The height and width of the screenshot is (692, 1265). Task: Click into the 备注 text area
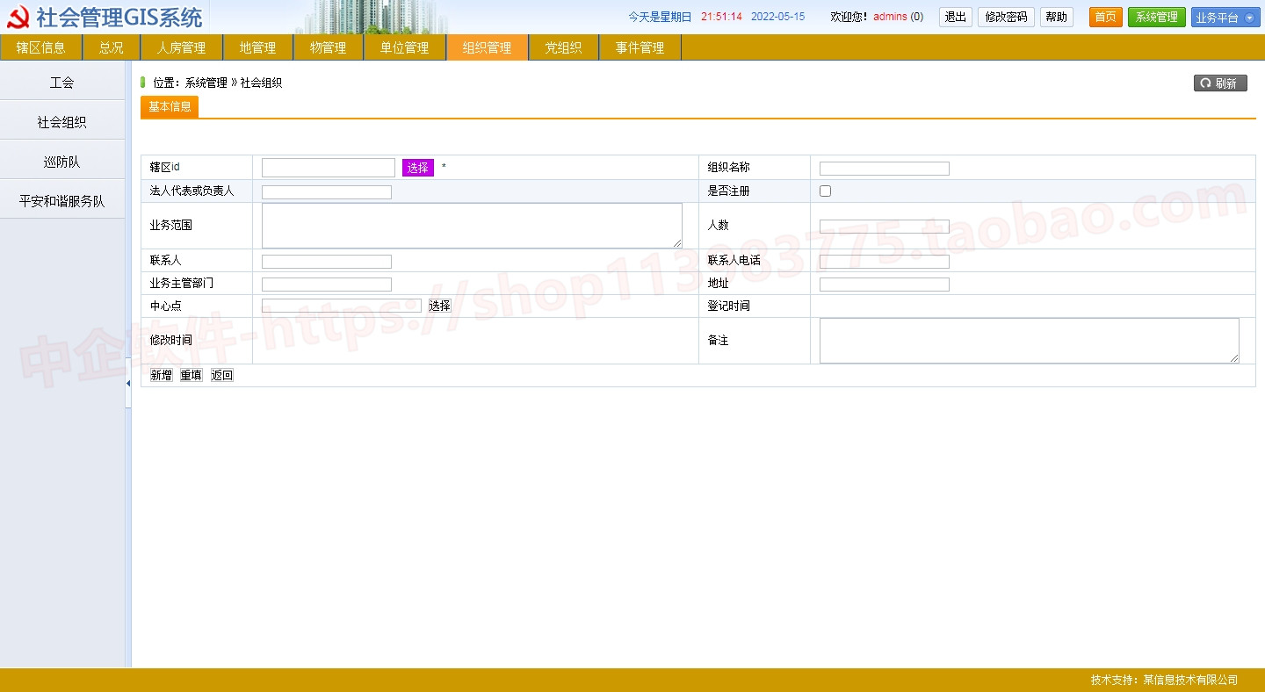coord(1030,341)
